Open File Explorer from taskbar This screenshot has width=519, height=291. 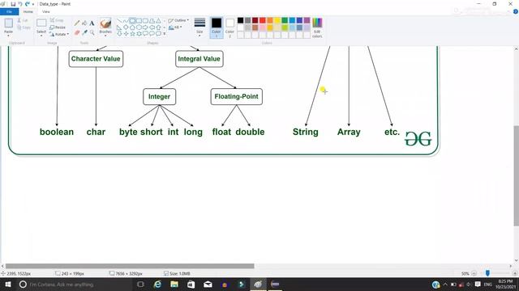[x=174, y=285]
